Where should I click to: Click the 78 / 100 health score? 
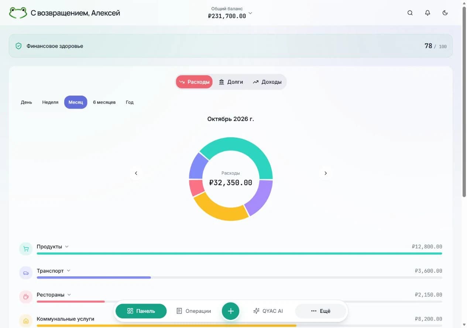coord(436,46)
